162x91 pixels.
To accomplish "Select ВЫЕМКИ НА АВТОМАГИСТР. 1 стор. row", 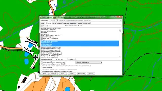I will coord(80,47).
